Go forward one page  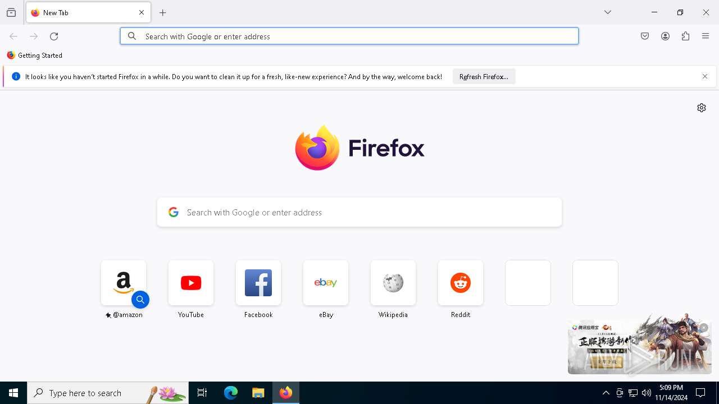click(x=34, y=36)
